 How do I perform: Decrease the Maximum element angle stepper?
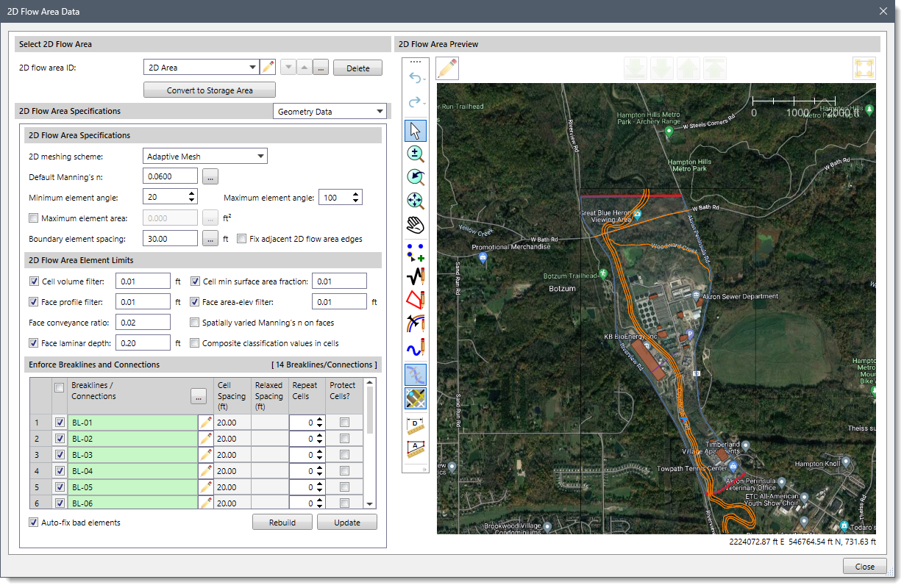(x=356, y=201)
